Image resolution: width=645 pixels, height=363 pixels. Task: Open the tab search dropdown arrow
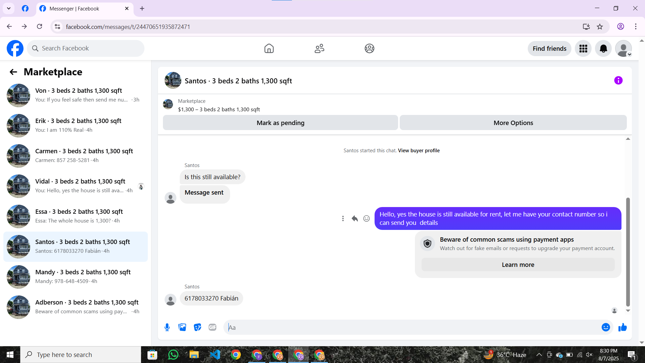click(9, 8)
